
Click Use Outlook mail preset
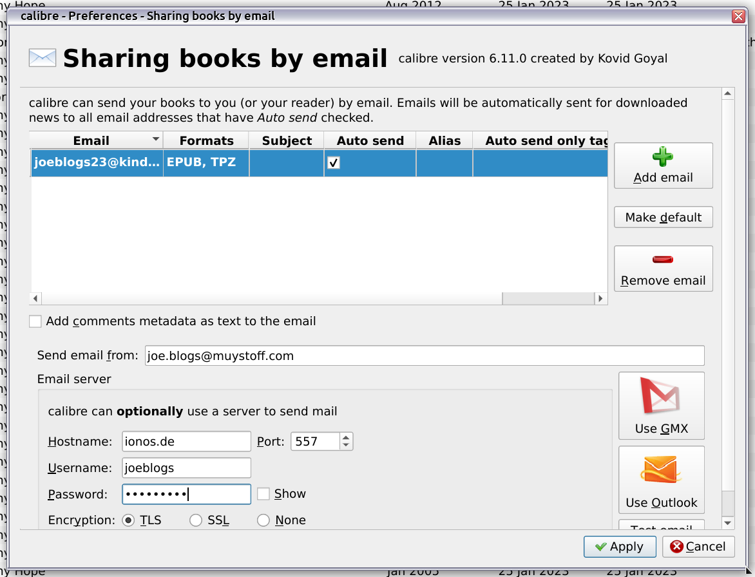(661, 480)
